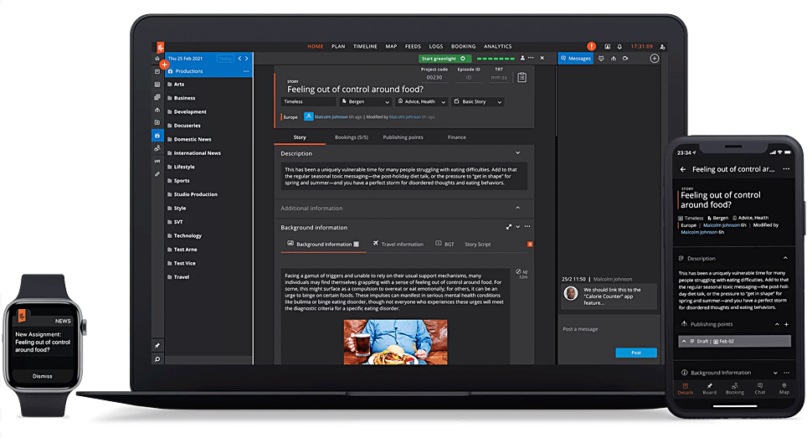Switch to the TIMELINE menu
812x438 pixels.
365,46
